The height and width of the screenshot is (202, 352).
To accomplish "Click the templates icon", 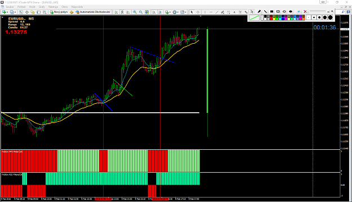I will pyautogui.click(x=182, y=12).
